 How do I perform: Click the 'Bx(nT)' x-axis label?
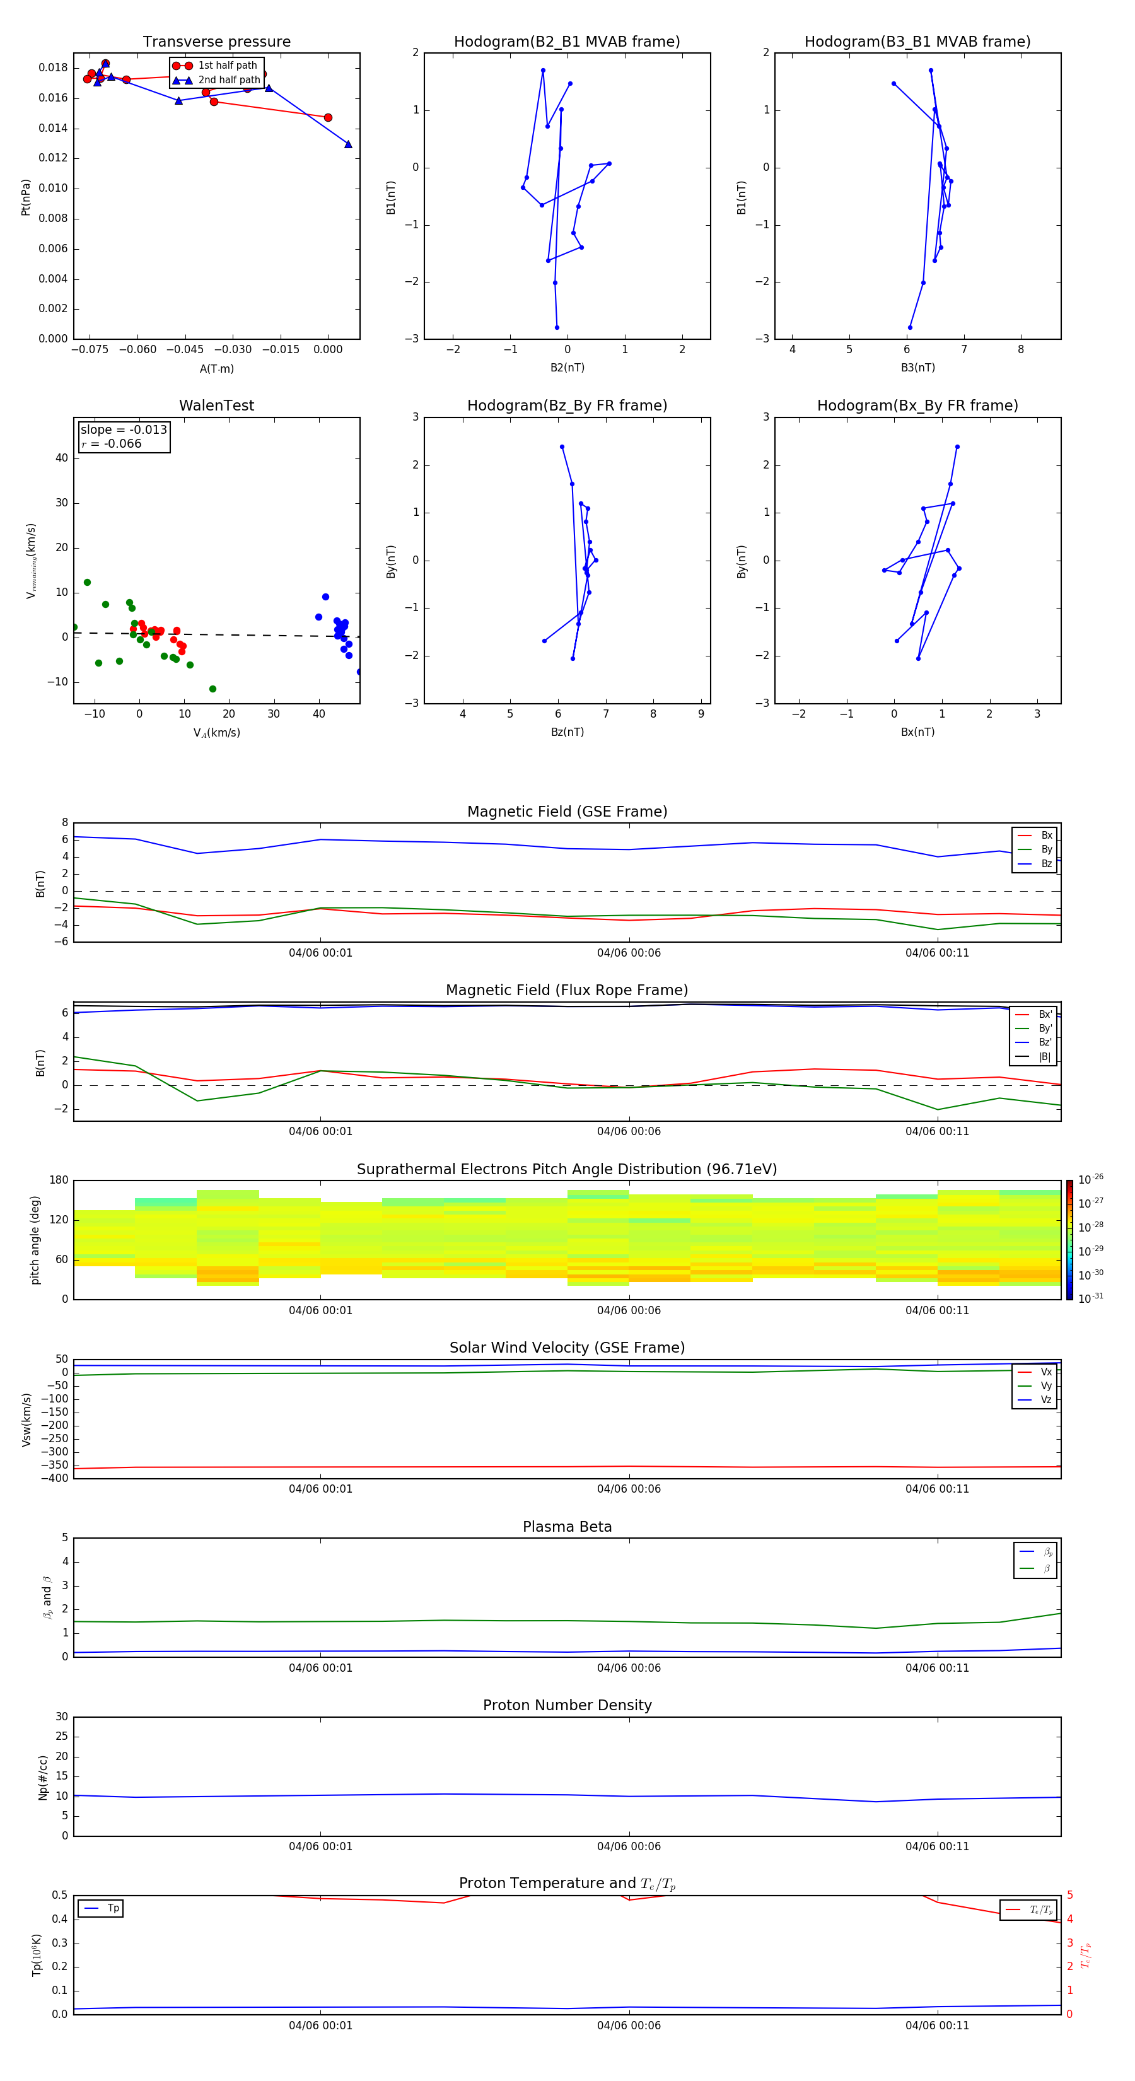(x=917, y=732)
